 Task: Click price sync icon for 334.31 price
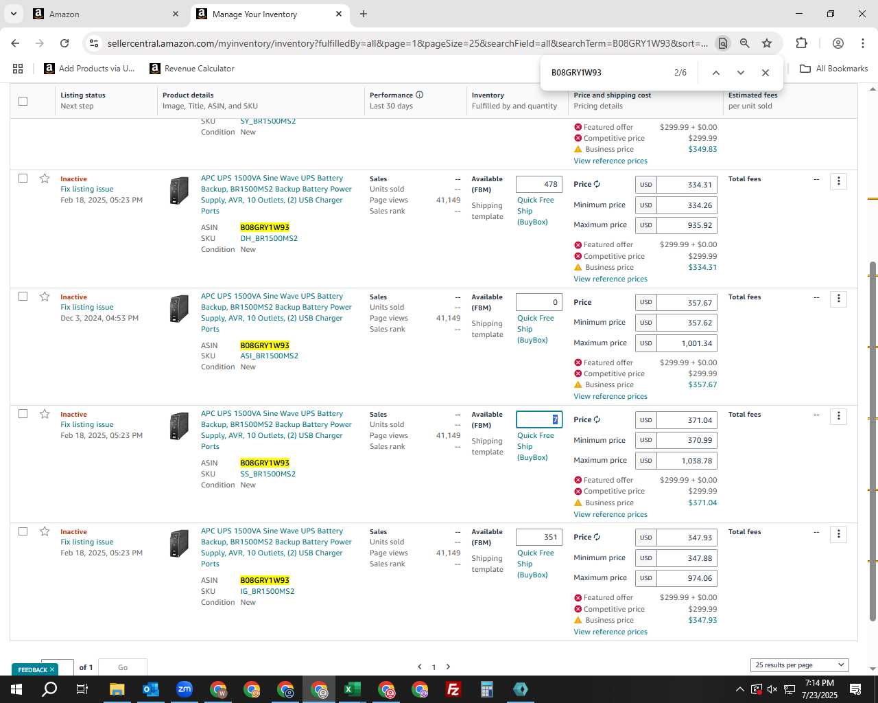pyautogui.click(x=597, y=184)
